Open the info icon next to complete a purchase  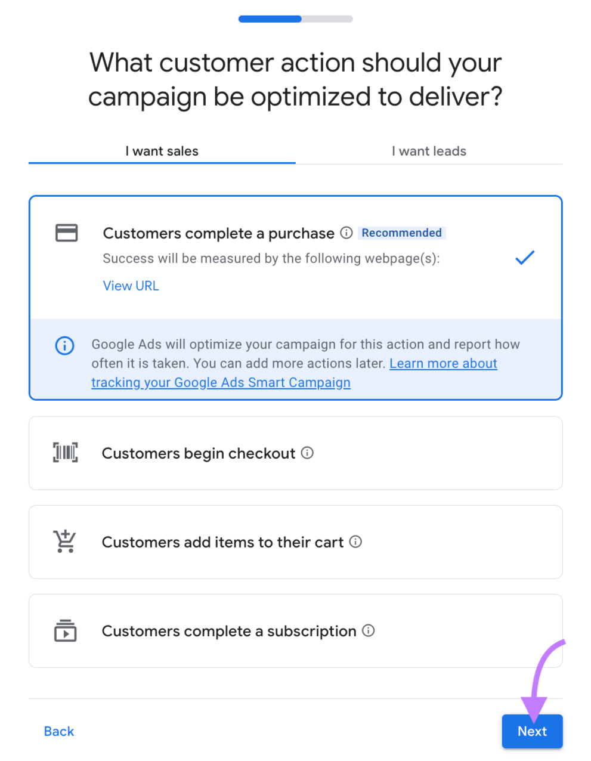coord(346,233)
